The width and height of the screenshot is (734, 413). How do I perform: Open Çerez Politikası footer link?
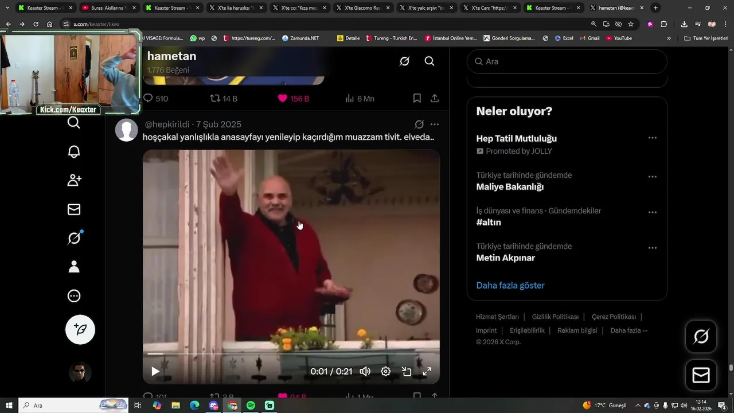[614, 317]
